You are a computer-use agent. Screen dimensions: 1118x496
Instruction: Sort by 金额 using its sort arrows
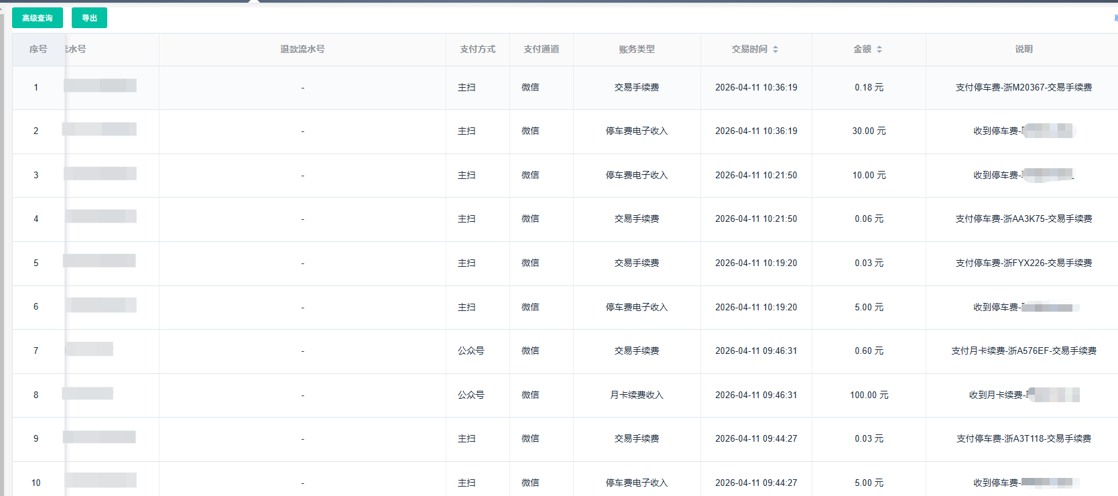[879, 49]
